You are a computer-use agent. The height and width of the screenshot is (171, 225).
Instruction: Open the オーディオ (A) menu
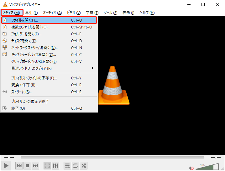(52, 13)
